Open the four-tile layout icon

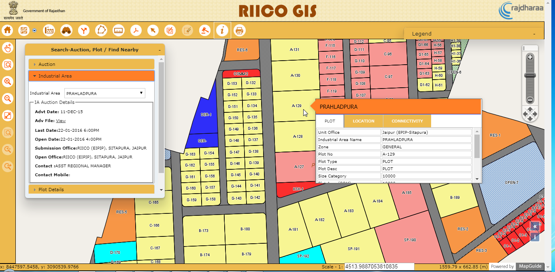(24, 30)
